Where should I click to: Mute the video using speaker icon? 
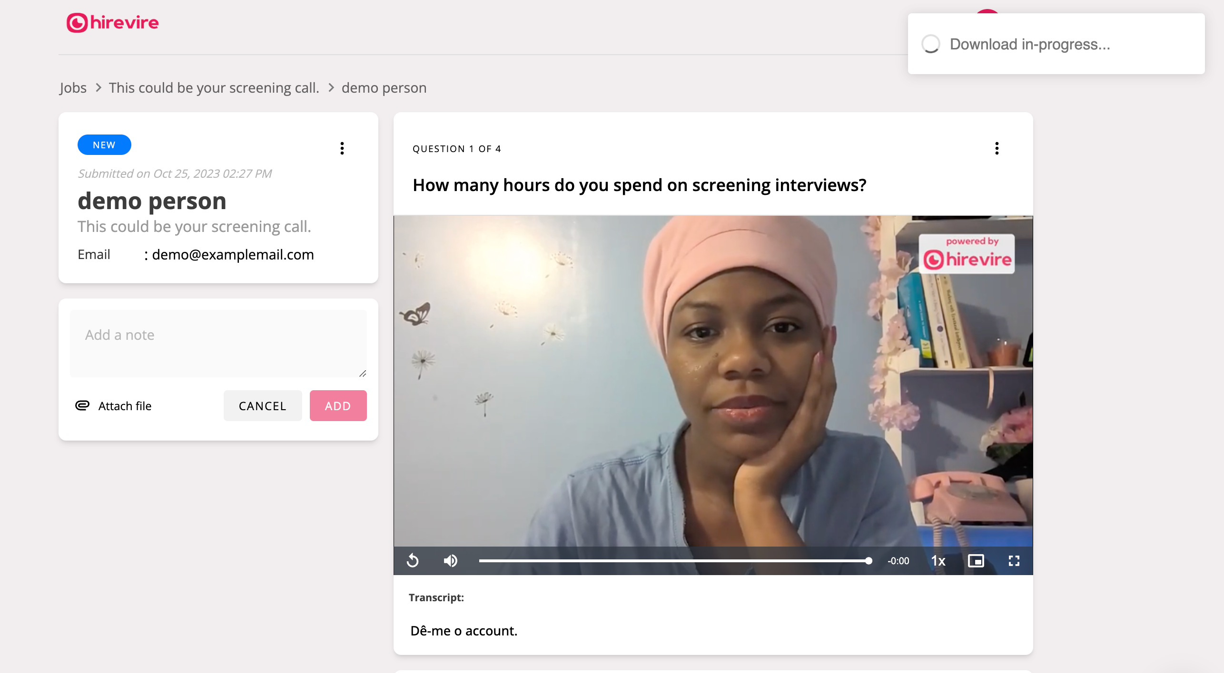450,561
